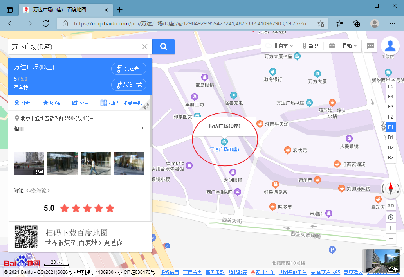
Task: Click the 从这出发 route button
Action: click(x=128, y=85)
